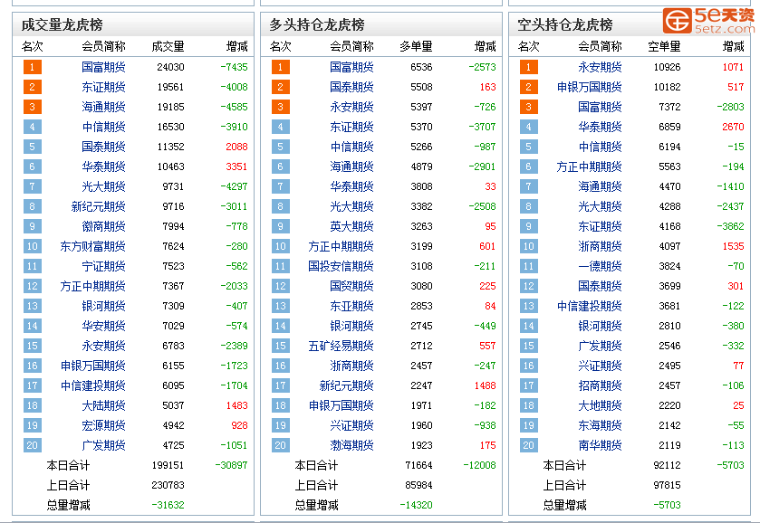This screenshot has height=523, width=760.
Task: Select the 东亚期货 member link
Action: [351, 306]
